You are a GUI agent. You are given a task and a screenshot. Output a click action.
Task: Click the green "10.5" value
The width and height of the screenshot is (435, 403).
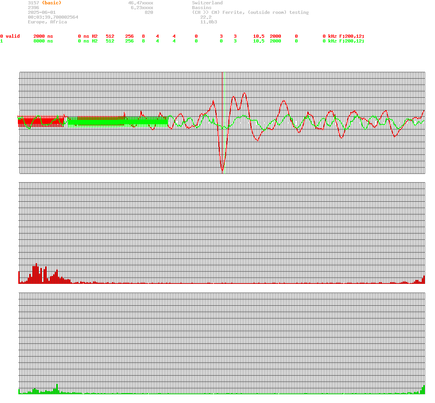point(259,41)
